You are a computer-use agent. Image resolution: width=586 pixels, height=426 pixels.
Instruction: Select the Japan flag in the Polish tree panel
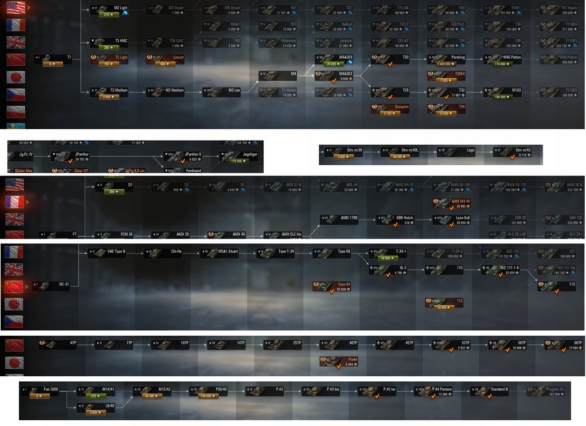click(14, 363)
